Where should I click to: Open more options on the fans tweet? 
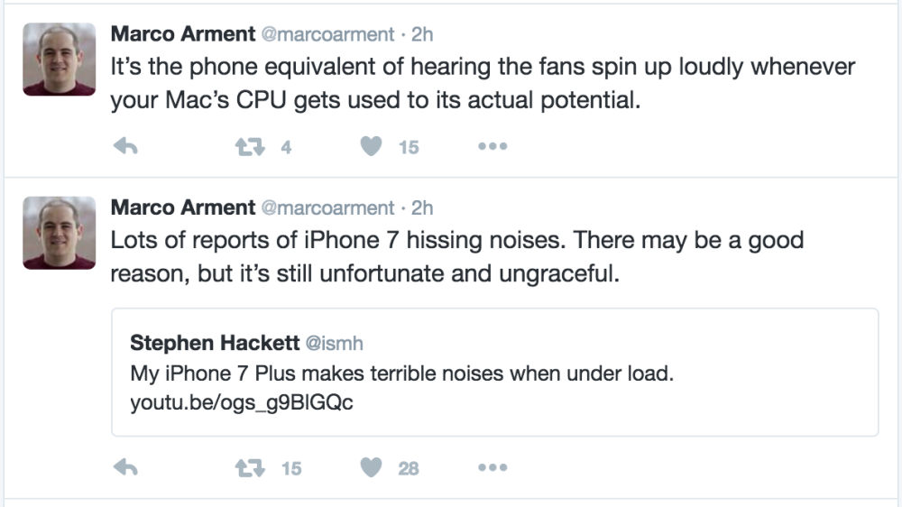pos(492,147)
